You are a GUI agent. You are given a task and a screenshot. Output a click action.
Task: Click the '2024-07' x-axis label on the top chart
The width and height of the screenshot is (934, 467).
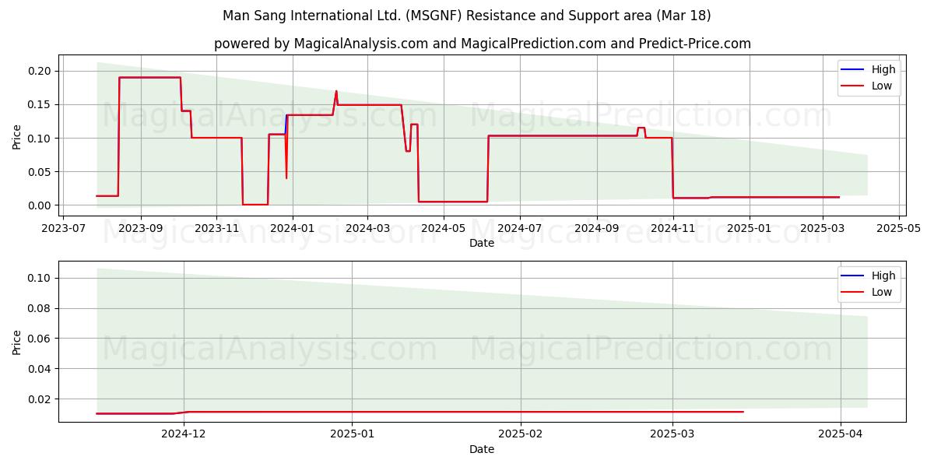point(519,228)
